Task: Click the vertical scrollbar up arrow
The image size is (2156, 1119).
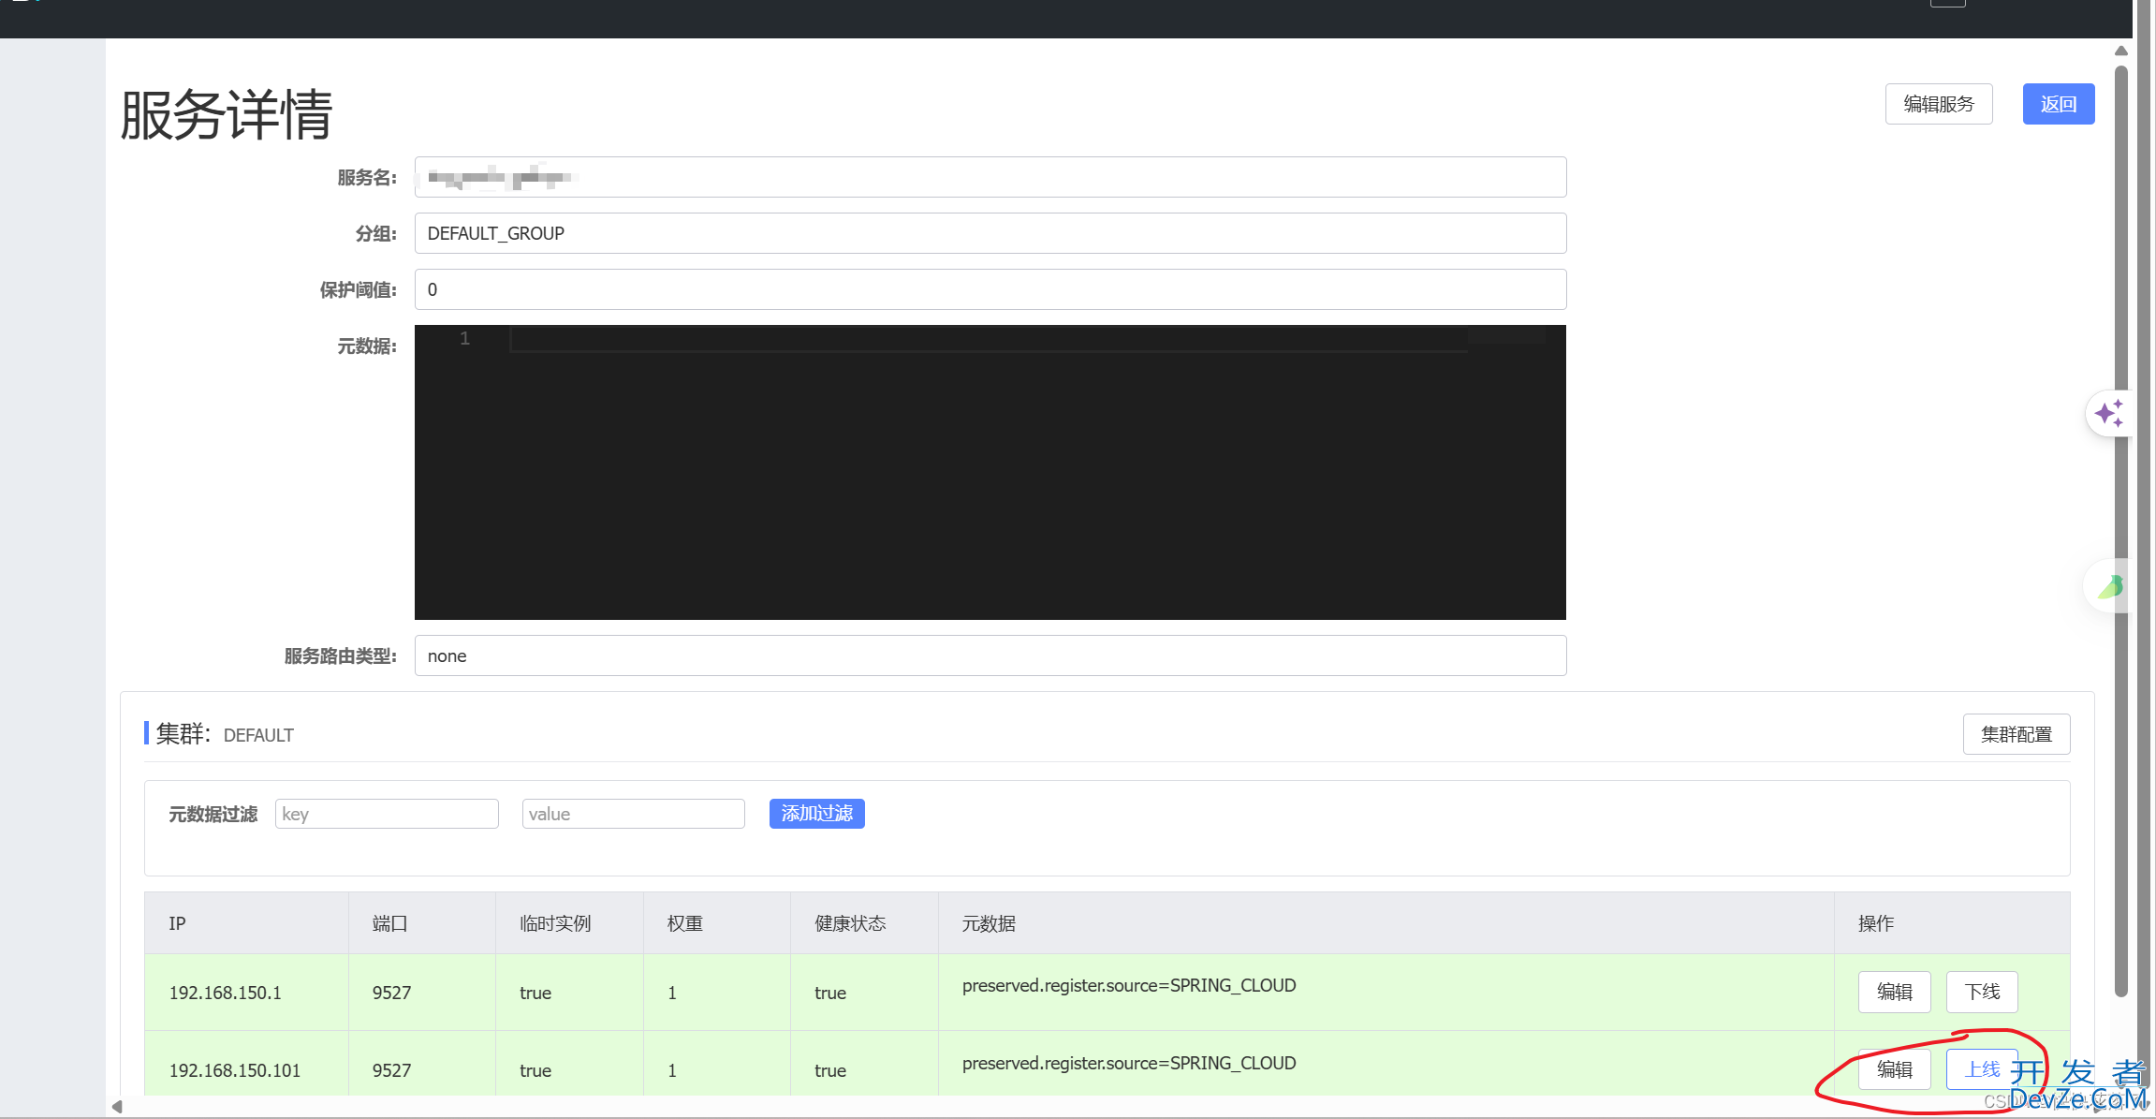Action: (2121, 51)
